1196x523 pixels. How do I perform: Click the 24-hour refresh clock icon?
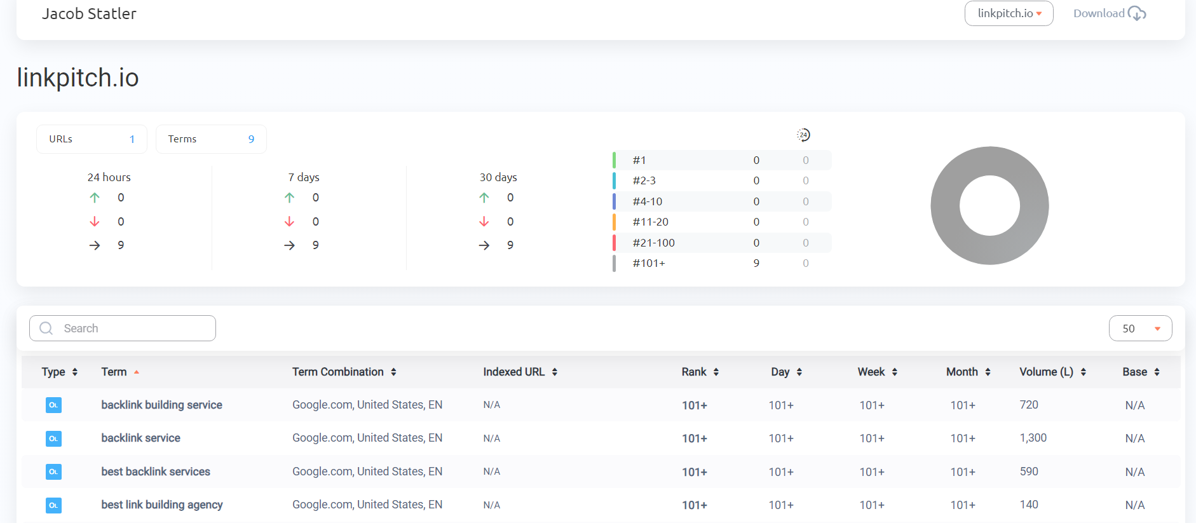(x=803, y=135)
